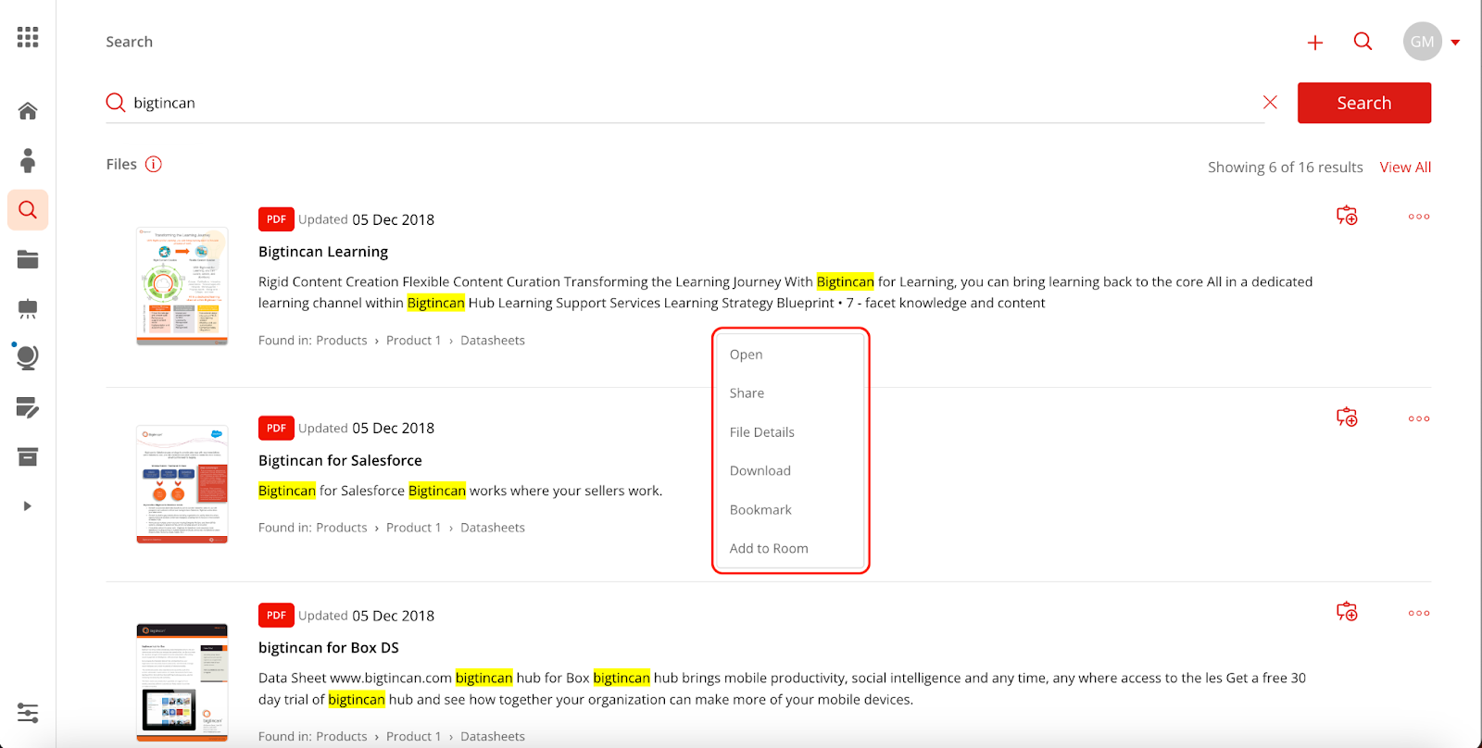Viewport: 1482px width, 748px height.
Task: Add Bigtincan Learning to room via icon
Action: pos(1347,216)
